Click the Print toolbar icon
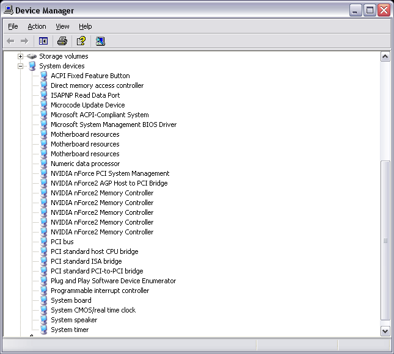 click(62, 41)
